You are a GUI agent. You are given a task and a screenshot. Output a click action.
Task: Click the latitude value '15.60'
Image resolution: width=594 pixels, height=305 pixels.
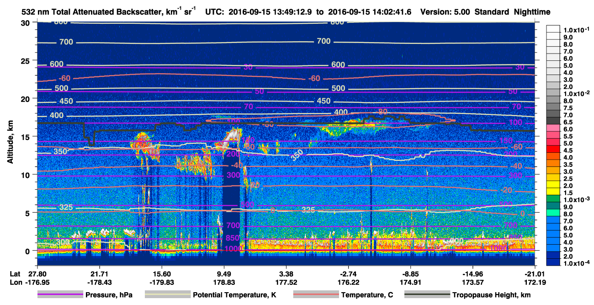click(x=161, y=273)
